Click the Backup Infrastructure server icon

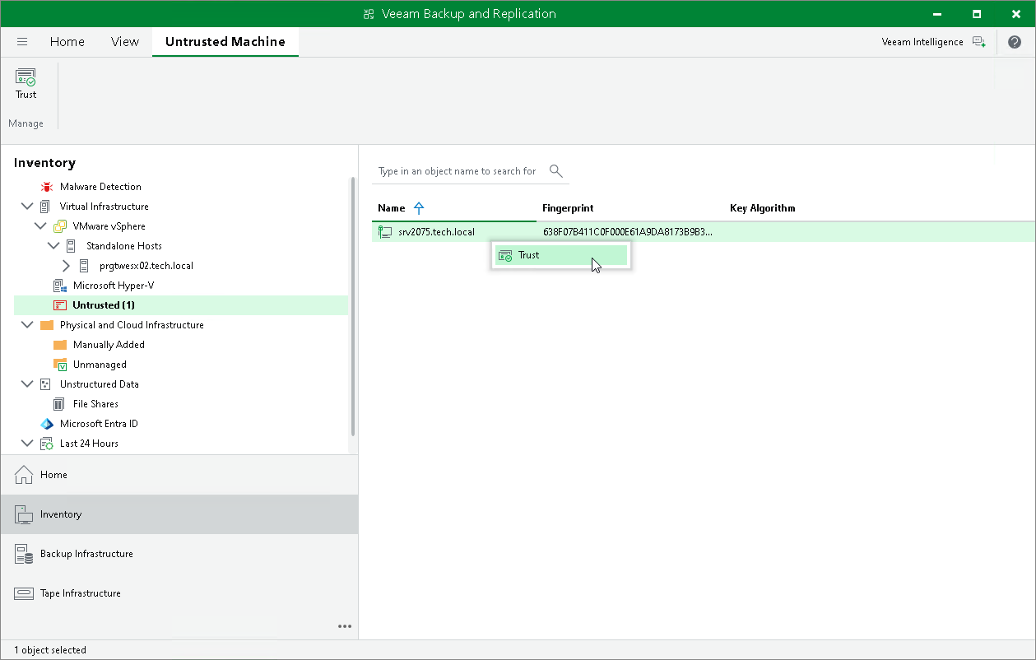[x=24, y=554]
